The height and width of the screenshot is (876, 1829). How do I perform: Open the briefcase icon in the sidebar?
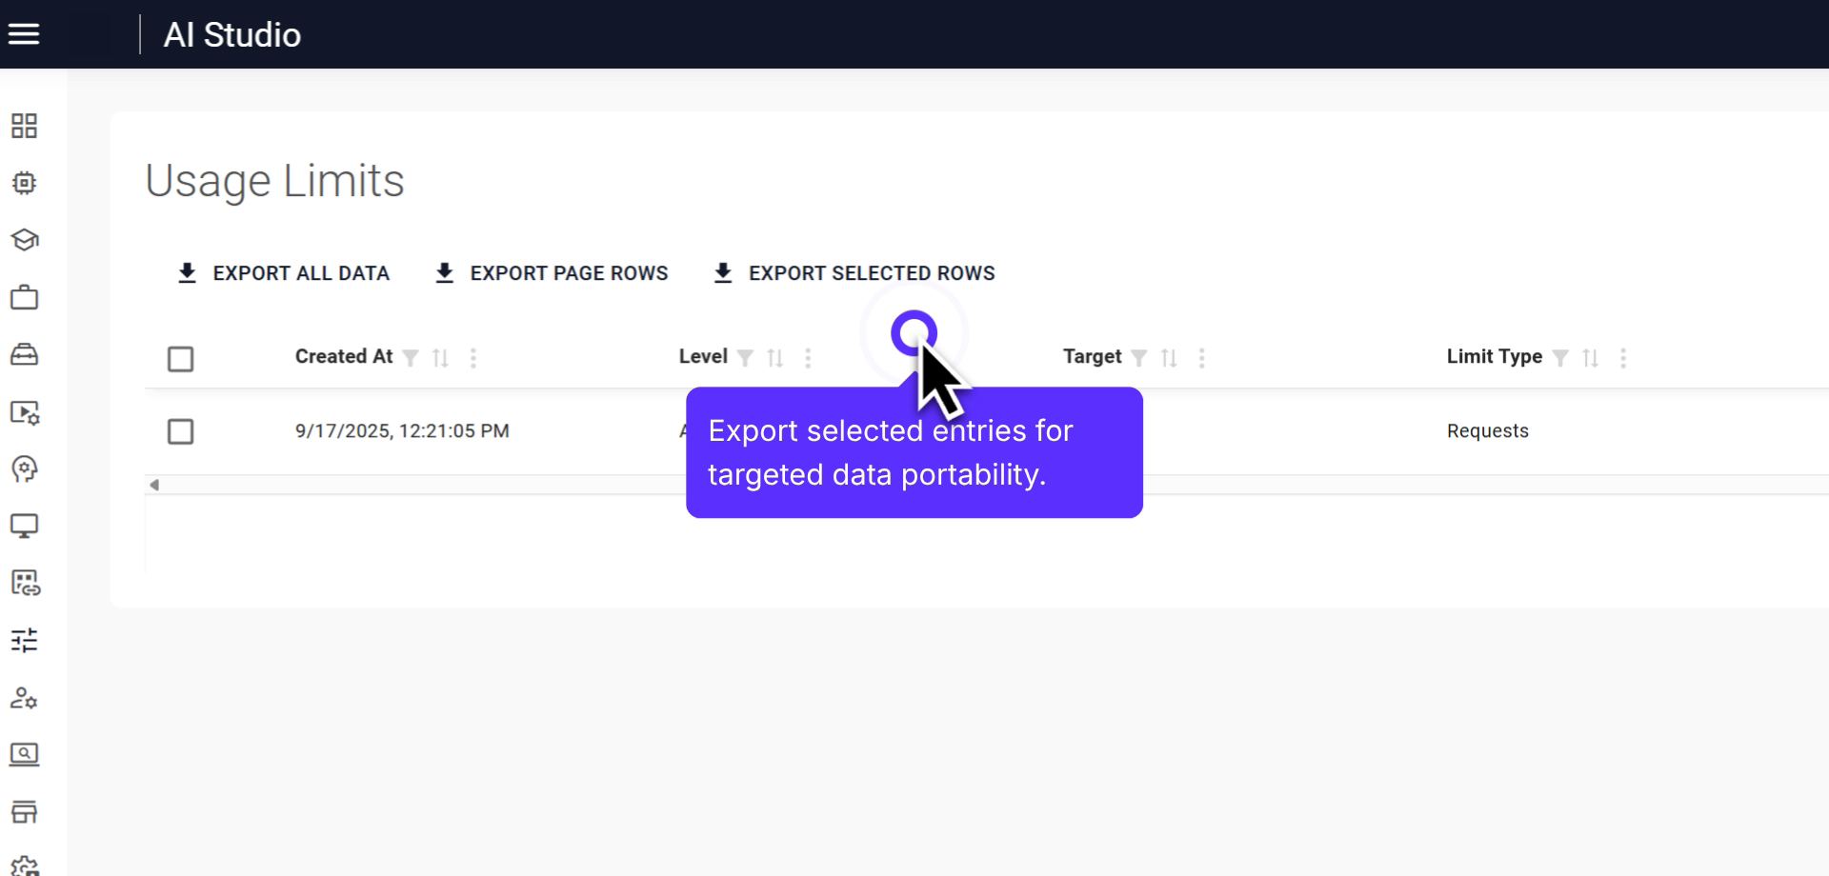click(x=25, y=297)
